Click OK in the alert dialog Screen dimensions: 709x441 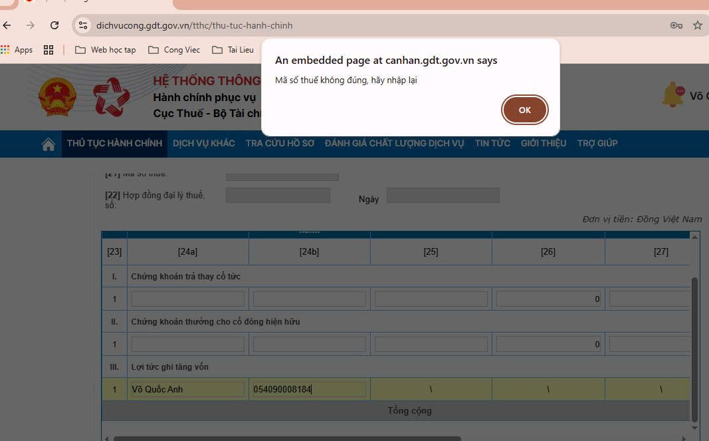(x=524, y=110)
